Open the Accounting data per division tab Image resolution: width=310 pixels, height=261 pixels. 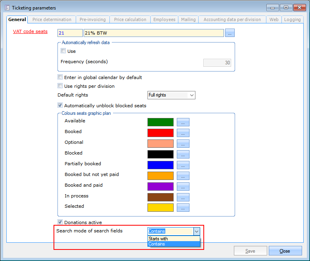click(x=232, y=19)
